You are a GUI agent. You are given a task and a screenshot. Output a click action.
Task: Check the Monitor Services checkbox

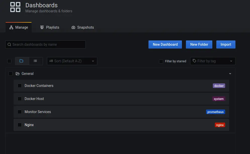click(20, 112)
